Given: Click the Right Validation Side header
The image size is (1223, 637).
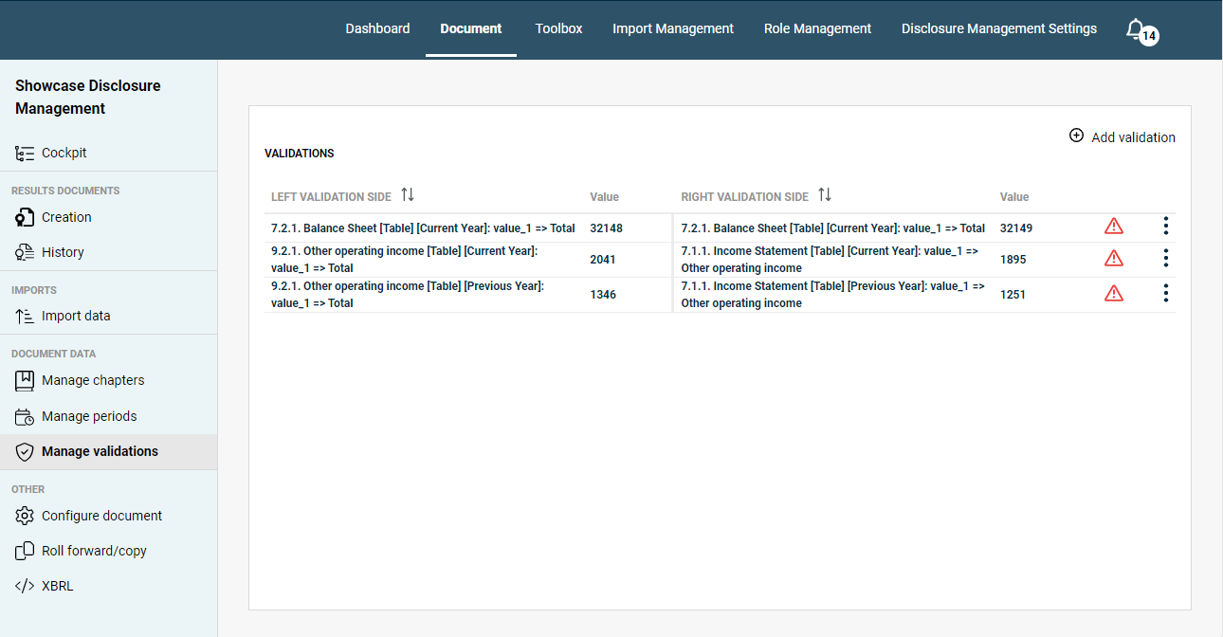Looking at the screenshot, I should click(744, 197).
